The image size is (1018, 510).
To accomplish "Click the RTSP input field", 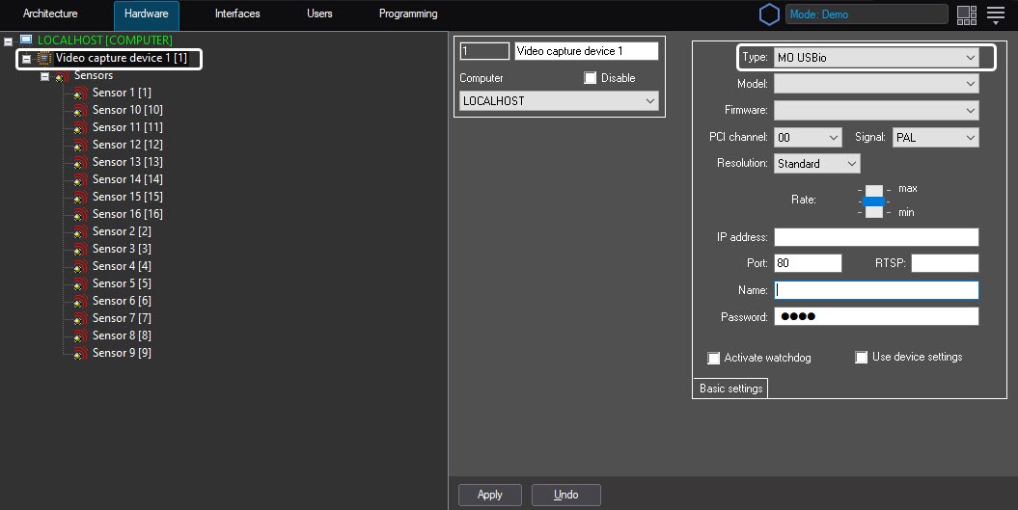I will (x=945, y=263).
